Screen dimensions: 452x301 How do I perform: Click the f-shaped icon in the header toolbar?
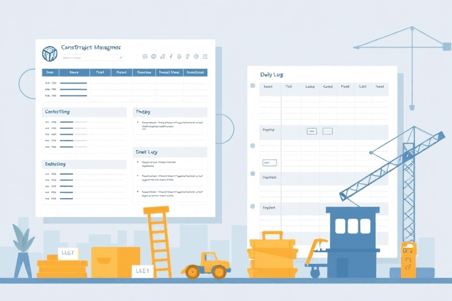tap(171, 56)
